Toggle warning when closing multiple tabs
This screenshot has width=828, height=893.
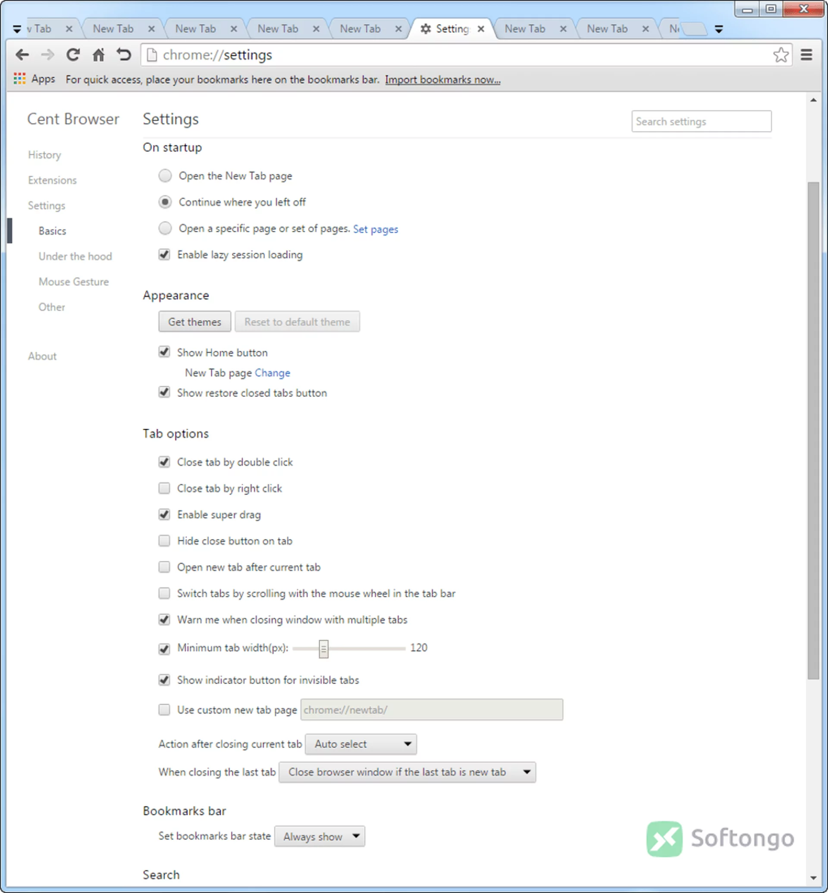[x=164, y=620]
